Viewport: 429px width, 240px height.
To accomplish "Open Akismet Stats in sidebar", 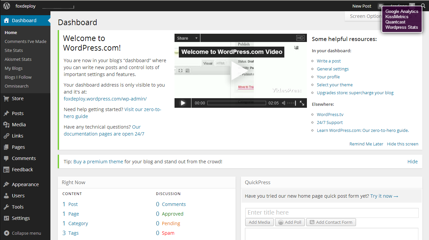I will tap(18, 59).
